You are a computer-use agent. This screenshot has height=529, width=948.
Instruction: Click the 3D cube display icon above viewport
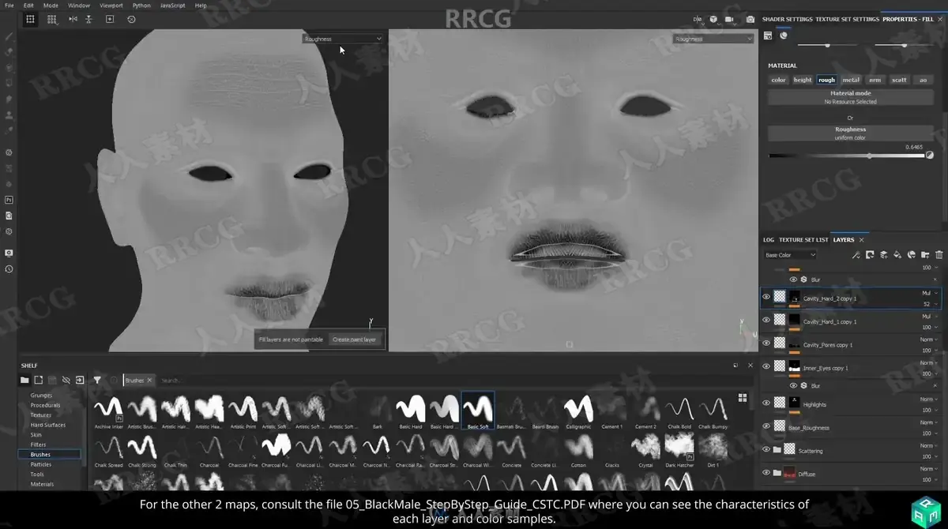[713, 19]
